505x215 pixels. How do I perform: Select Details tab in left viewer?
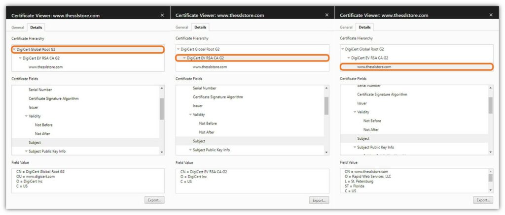pyautogui.click(x=36, y=28)
